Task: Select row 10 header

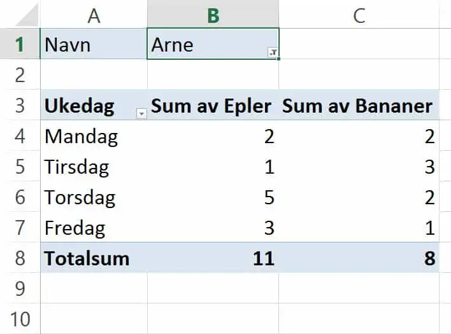Action: [x=20, y=319]
